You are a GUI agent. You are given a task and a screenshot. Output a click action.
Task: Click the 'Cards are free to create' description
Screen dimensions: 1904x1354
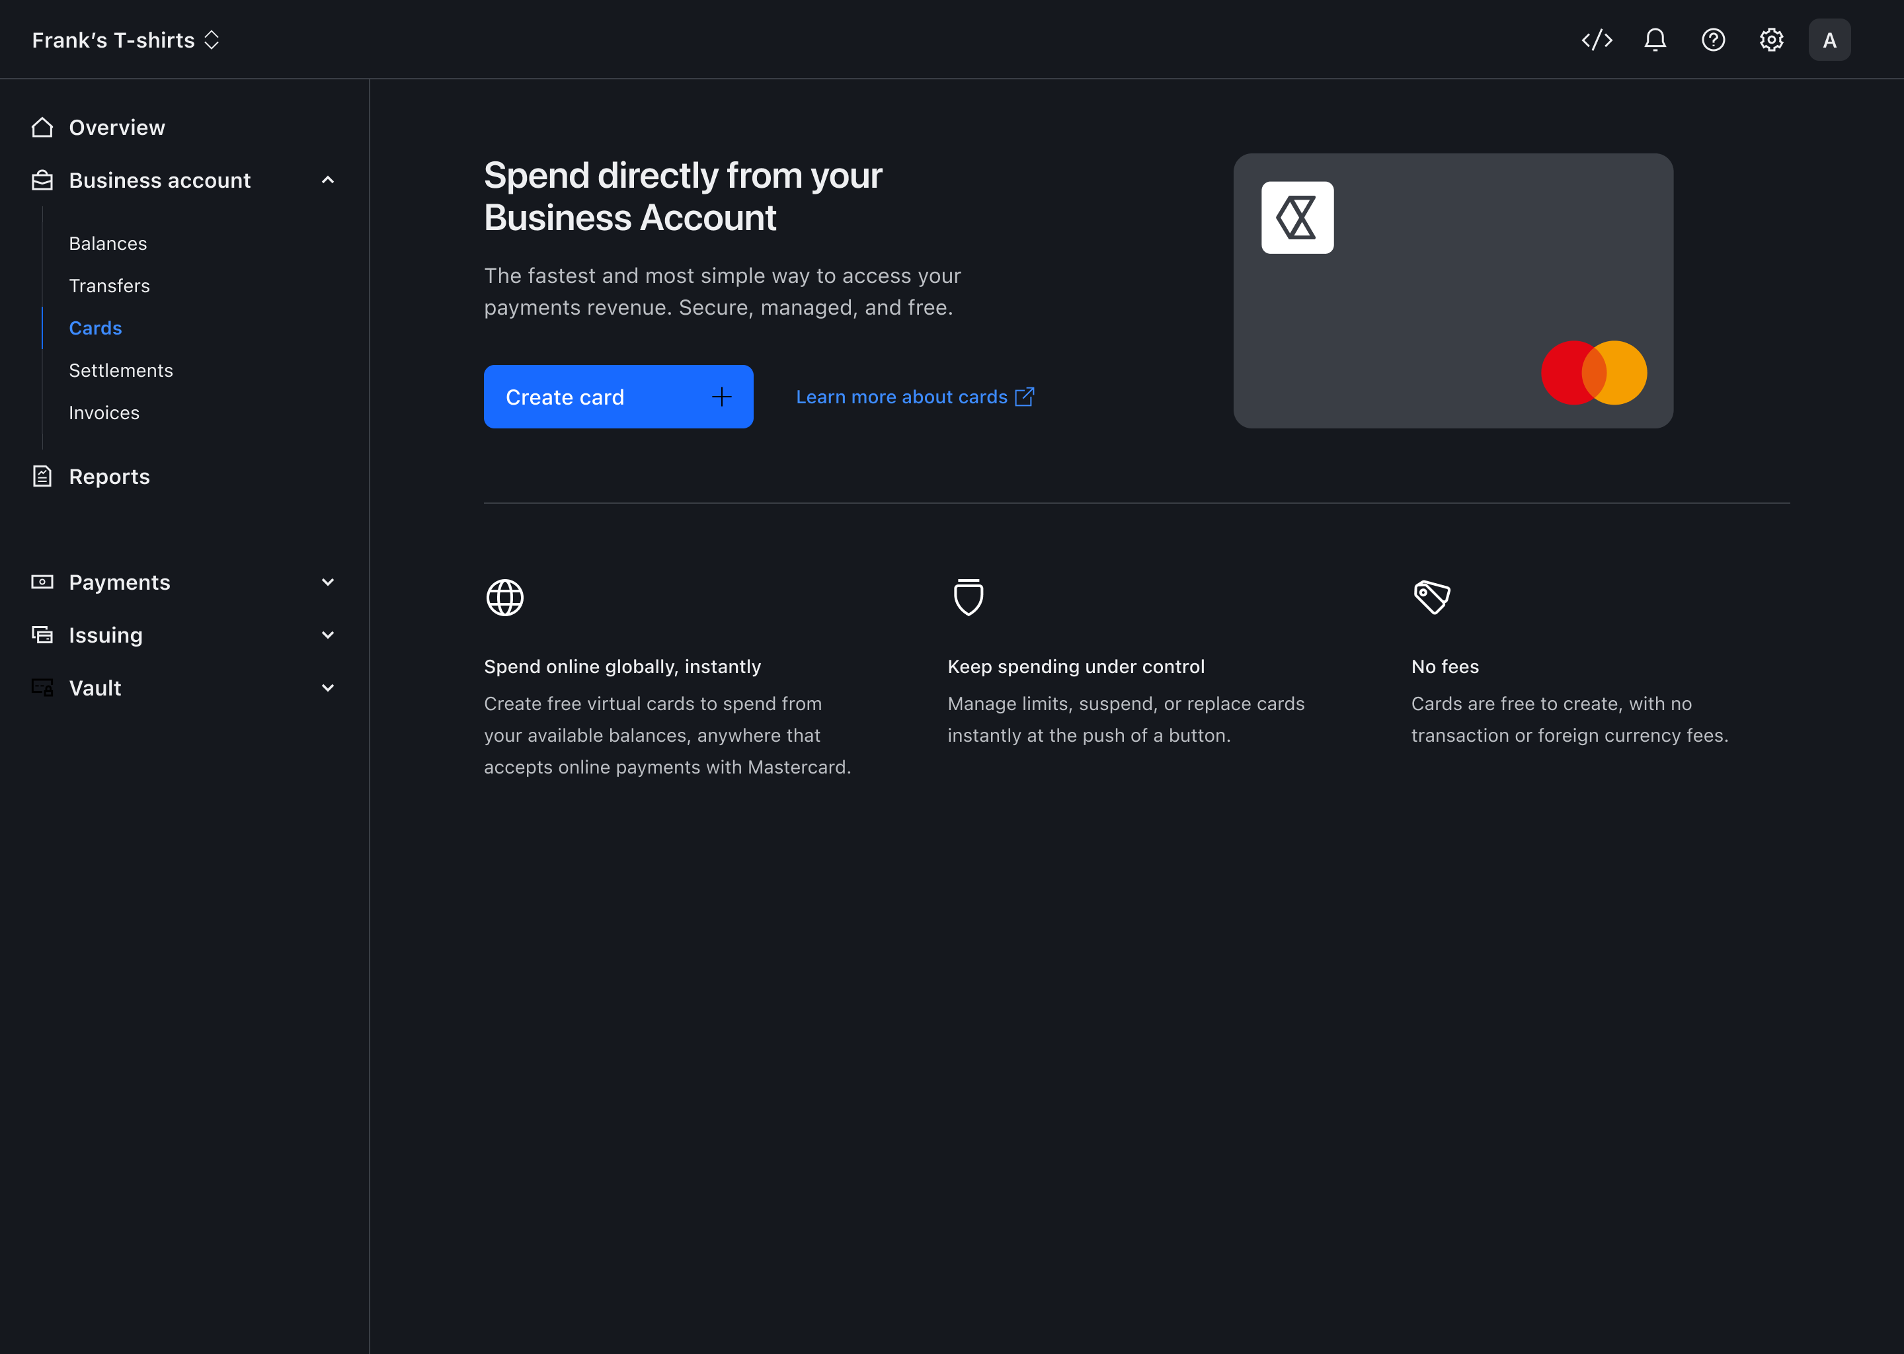[1569, 719]
